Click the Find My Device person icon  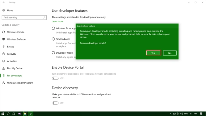coord(3,68)
